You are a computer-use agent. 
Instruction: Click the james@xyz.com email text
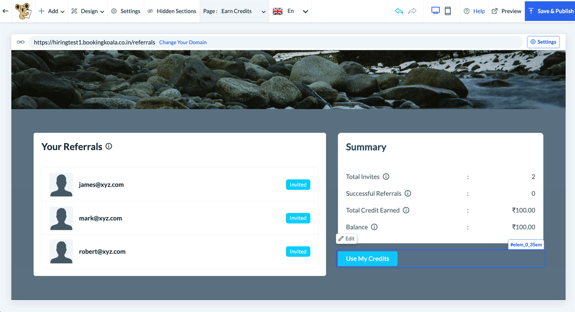(101, 185)
